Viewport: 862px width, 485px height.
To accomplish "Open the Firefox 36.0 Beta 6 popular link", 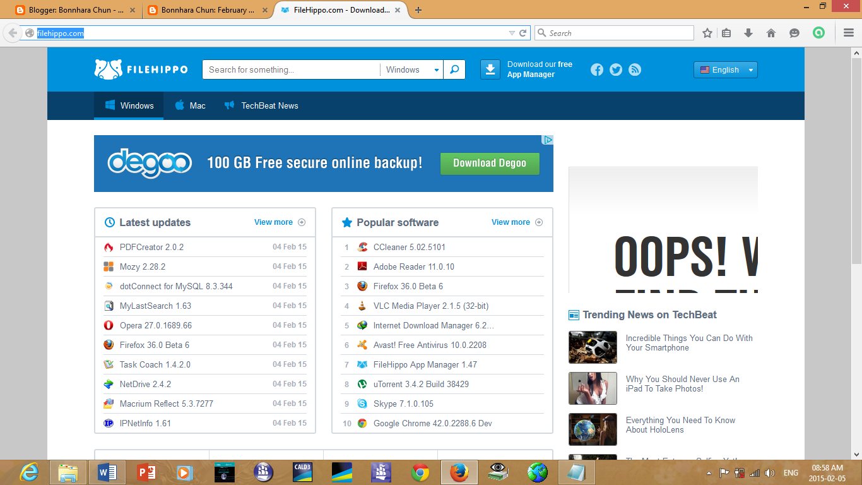I will click(408, 286).
